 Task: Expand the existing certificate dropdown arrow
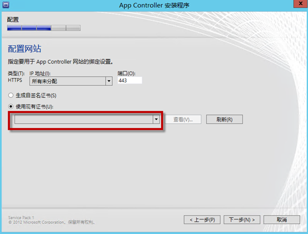tap(156, 119)
